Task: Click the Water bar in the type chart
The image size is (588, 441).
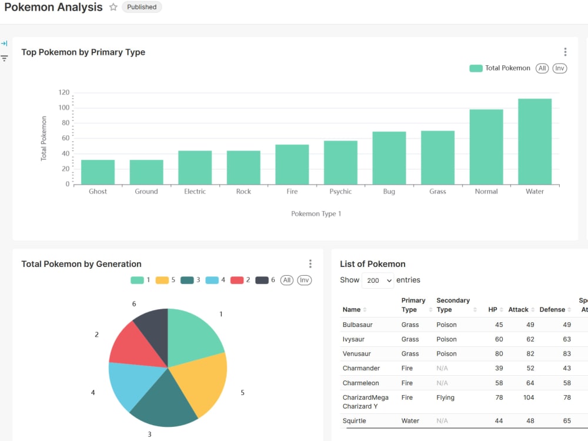Action: [534, 141]
